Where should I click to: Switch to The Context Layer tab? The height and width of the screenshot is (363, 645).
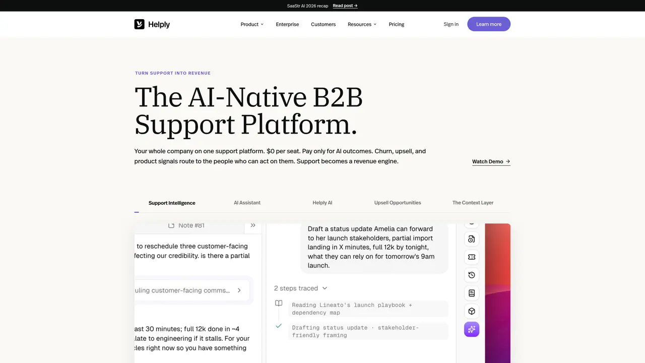473,203
